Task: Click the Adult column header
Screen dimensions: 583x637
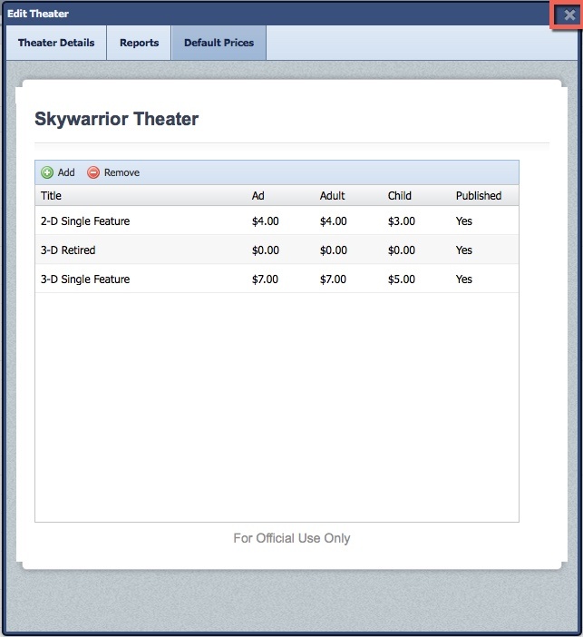Action: tap(333, 195)
